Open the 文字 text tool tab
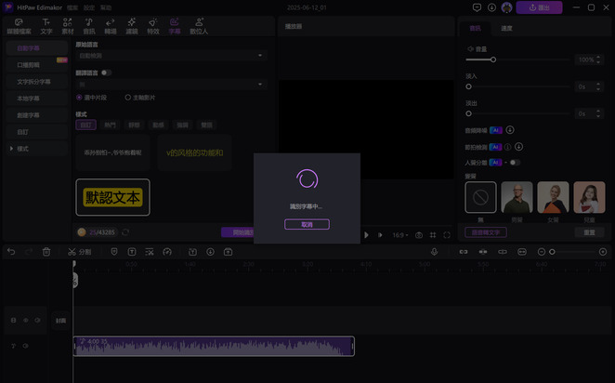615x383 pixels. click(46, 26)
